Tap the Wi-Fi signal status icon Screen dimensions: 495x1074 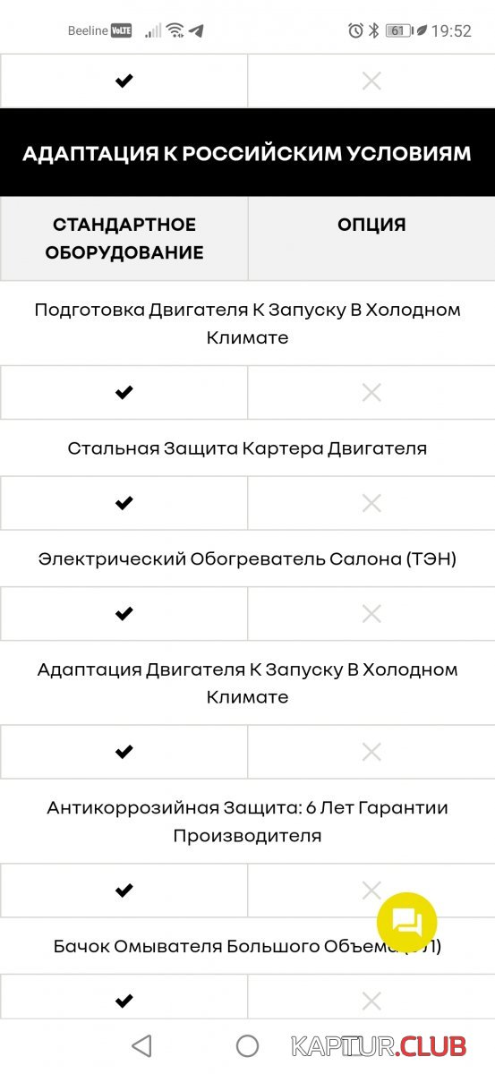click(x=175, y=30)
